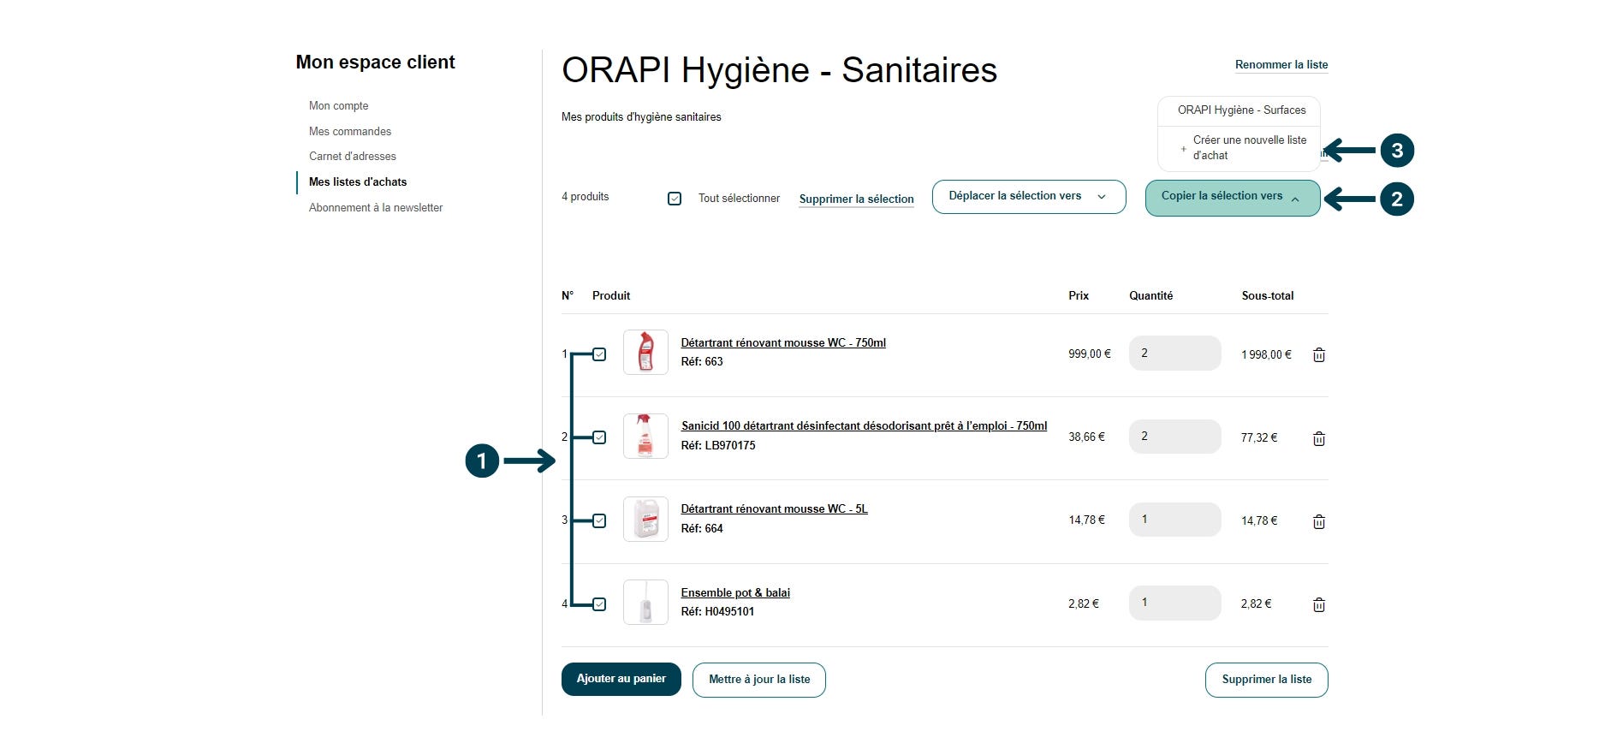The image size is (1623, 749).
Task: Open Abonnement à la newsletter page
Action: [376, 208]
